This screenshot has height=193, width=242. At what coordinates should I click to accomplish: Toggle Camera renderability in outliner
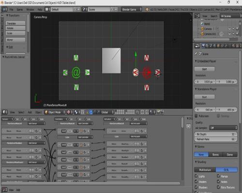pos(237,29)
